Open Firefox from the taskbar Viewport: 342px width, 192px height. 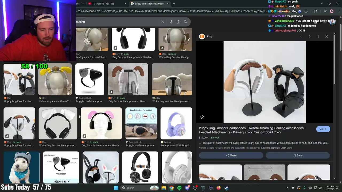[219, 188]
